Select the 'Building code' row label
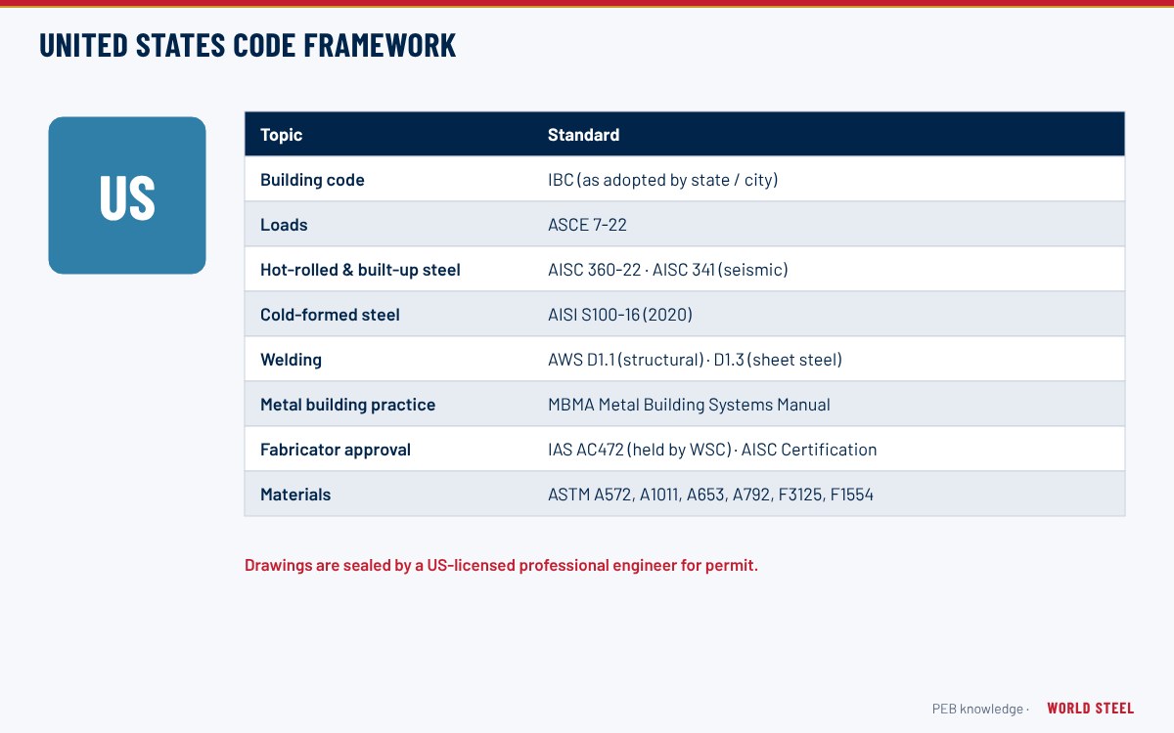 pos(312,180)
